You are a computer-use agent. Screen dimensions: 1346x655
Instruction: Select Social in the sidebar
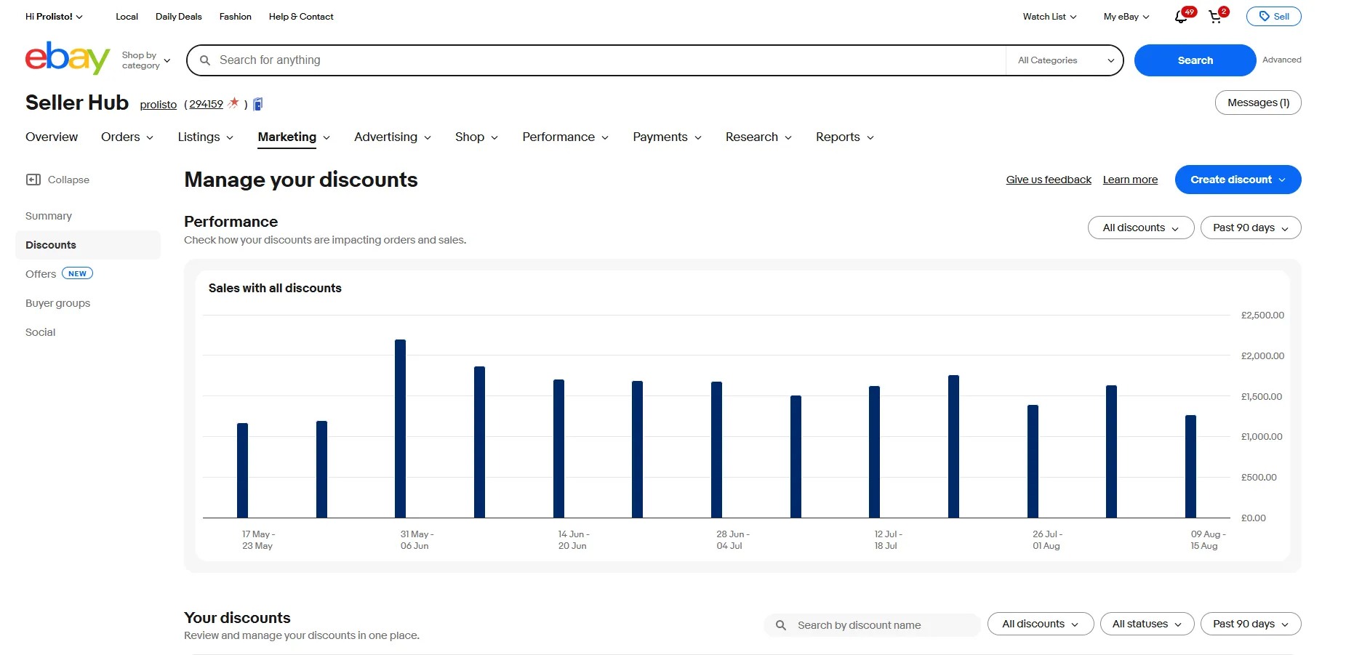[41, 332]
